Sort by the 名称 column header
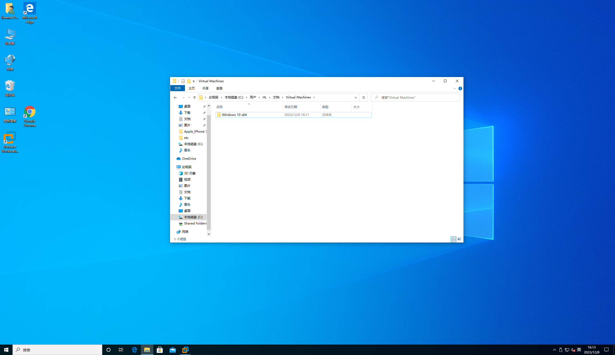Image resolution: width=615 pixels, height=355 pixels. 249,107
